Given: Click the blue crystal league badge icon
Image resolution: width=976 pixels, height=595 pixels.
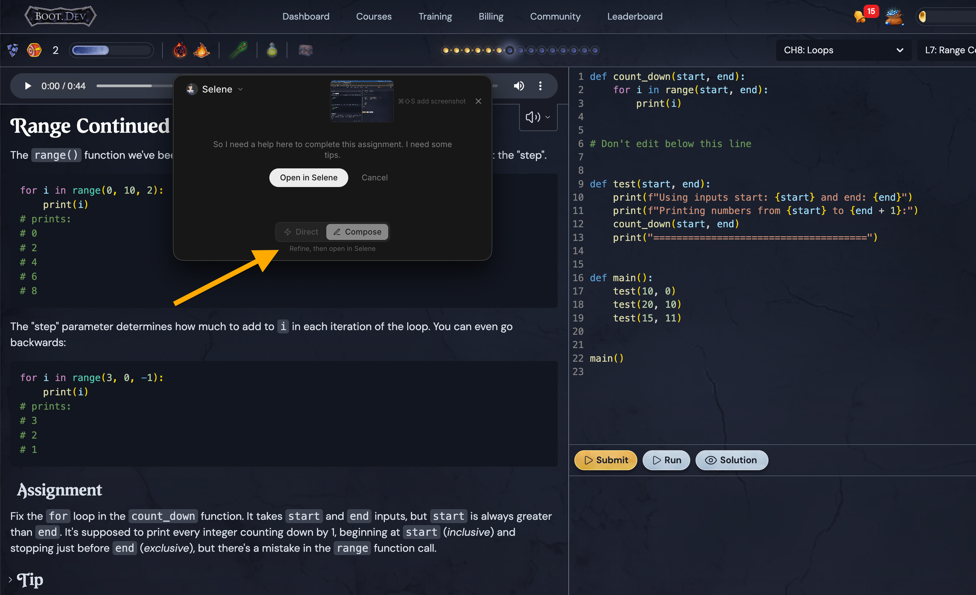Looking at the screenshot, I should 13,50.
